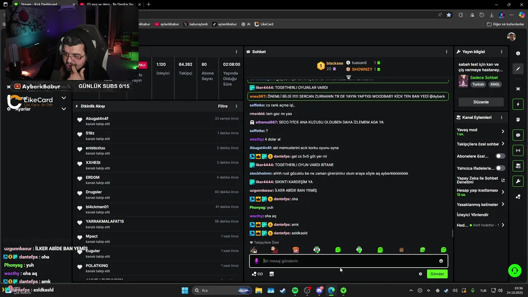Click YARRAKMALAFAT15 follower entry
Viewport: 528px width, 297px height.
point(105,222)
